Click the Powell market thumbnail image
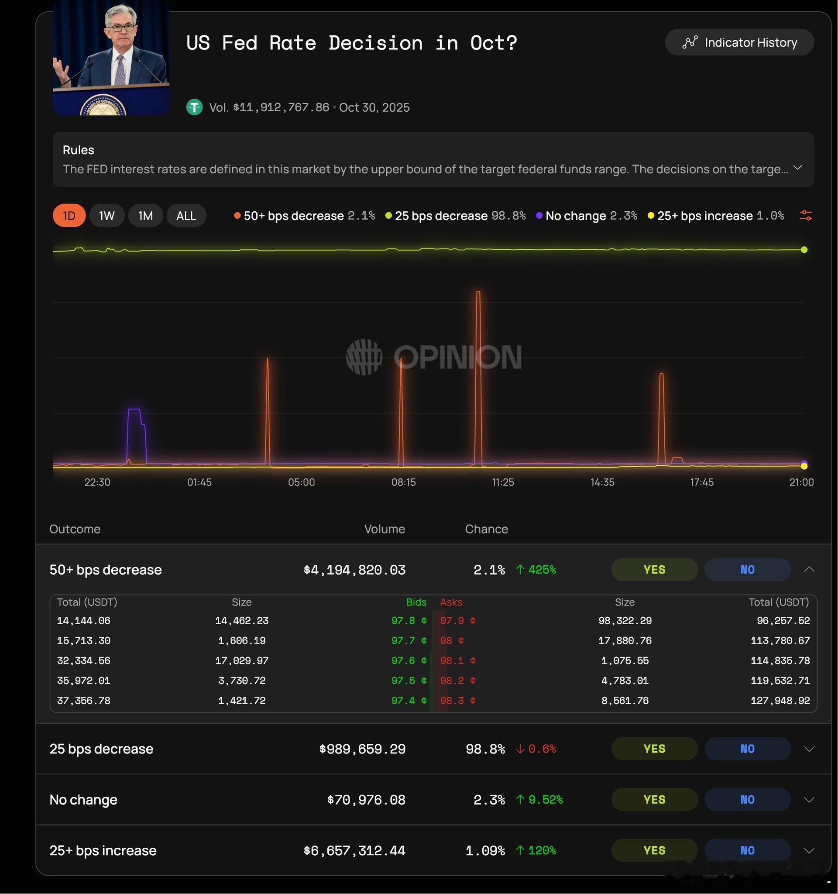This screenshot has height=894, width=838. (111, 58)
